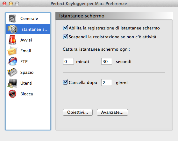Uncheck Sospendi la registrazione se non c'è attività
Image resolution: width=178 pixels, height=141 pixels.
point(65,37)
